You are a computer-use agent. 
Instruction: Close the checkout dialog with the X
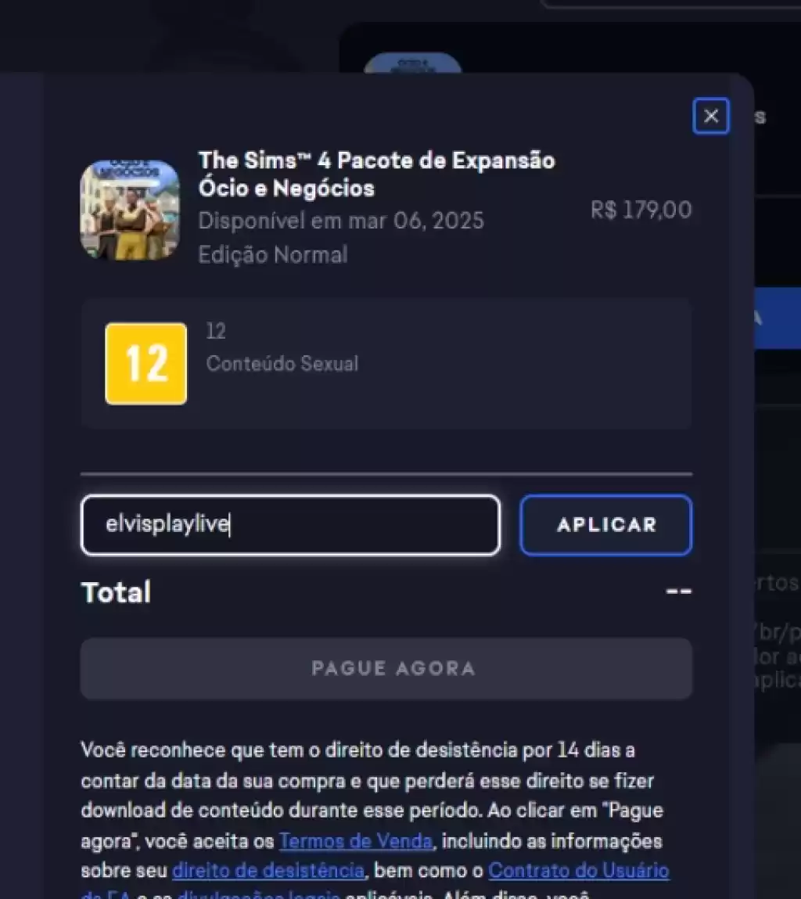pyautogui.click(x=710, y=116)
